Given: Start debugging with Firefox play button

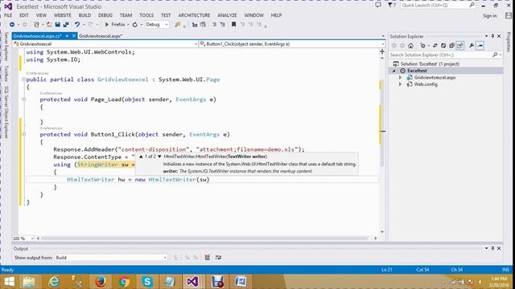Looking at the screenshot, I should pyautogui.click(x=107, y=25).
